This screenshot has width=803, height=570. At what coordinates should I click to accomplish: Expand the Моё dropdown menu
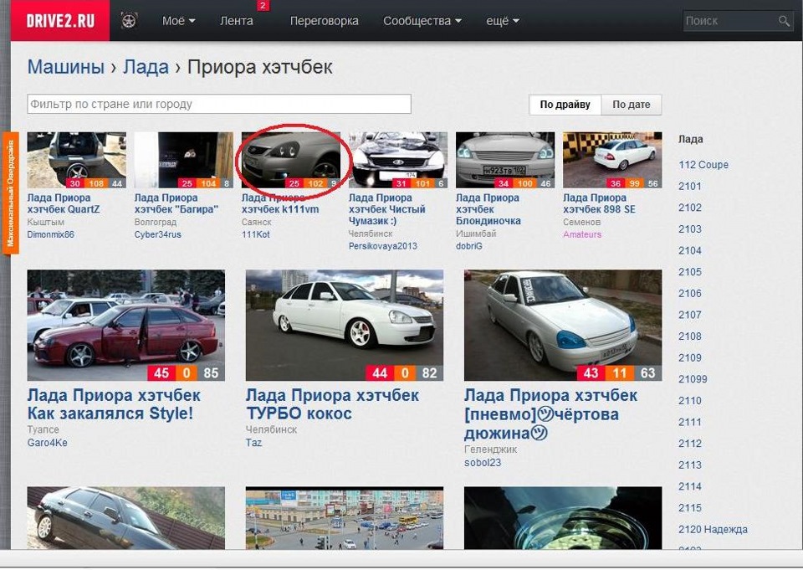tap(178, 21)
